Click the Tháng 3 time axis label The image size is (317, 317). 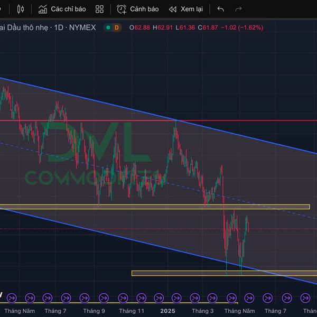point(202,311)
